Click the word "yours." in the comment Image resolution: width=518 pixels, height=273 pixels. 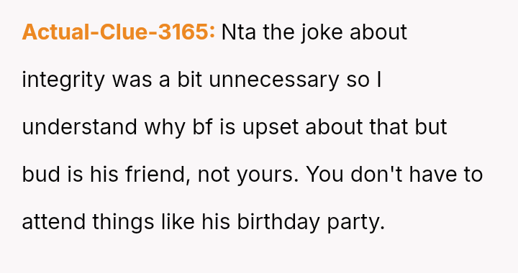coord(268,175)
